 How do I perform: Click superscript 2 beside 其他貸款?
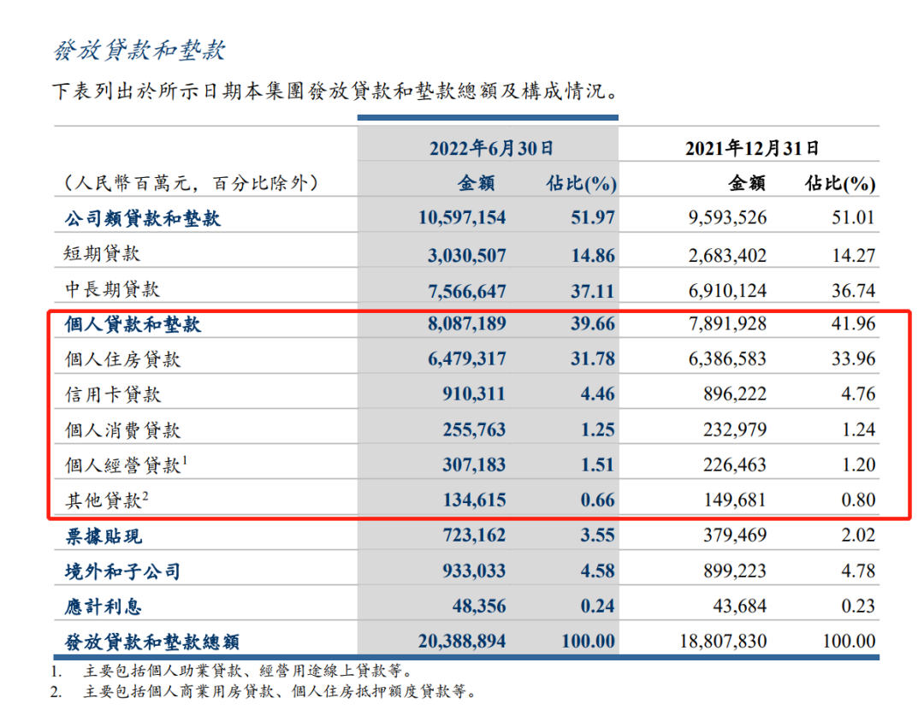click(147, 495)
